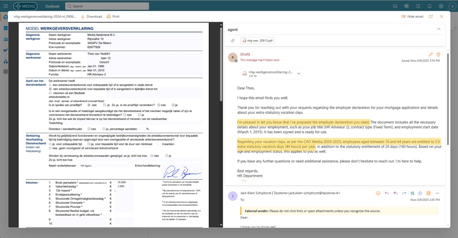This screenshot has height=238, width=458.
Task: Open attachment preview in new window
Action: pyautogui.click(x=430, y=16)
